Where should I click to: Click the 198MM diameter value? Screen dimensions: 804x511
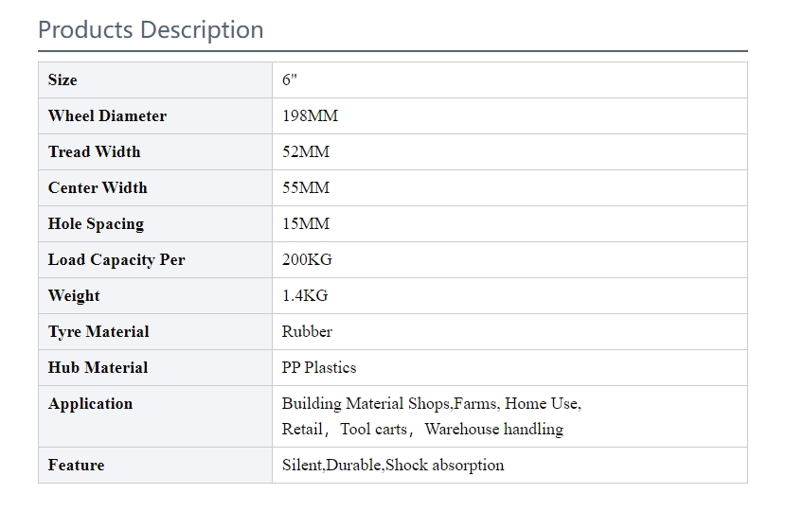(311, 115)
